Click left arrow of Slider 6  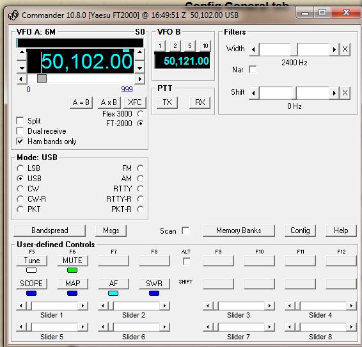pos(103,327)
